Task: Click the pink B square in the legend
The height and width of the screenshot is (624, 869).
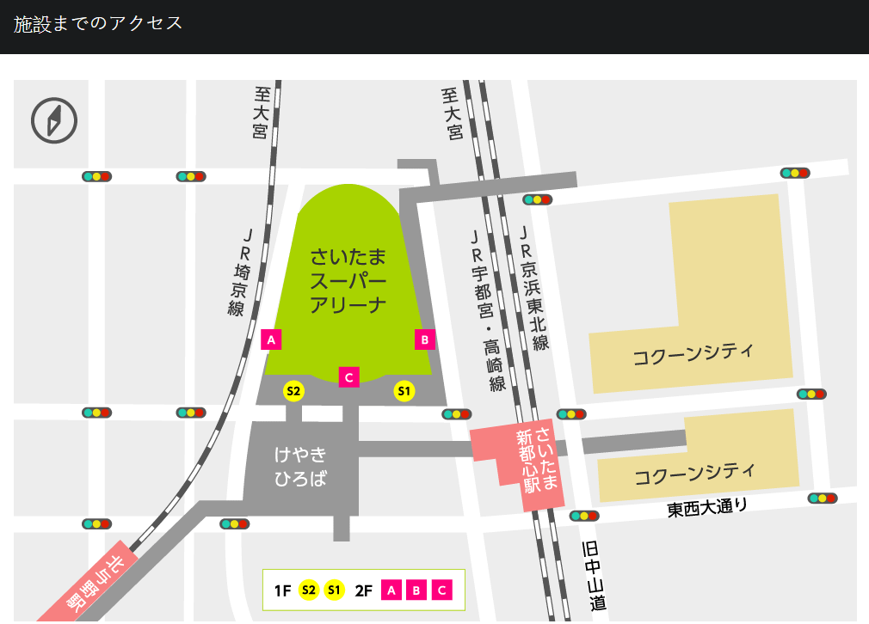Action: (x=416, y=590)
